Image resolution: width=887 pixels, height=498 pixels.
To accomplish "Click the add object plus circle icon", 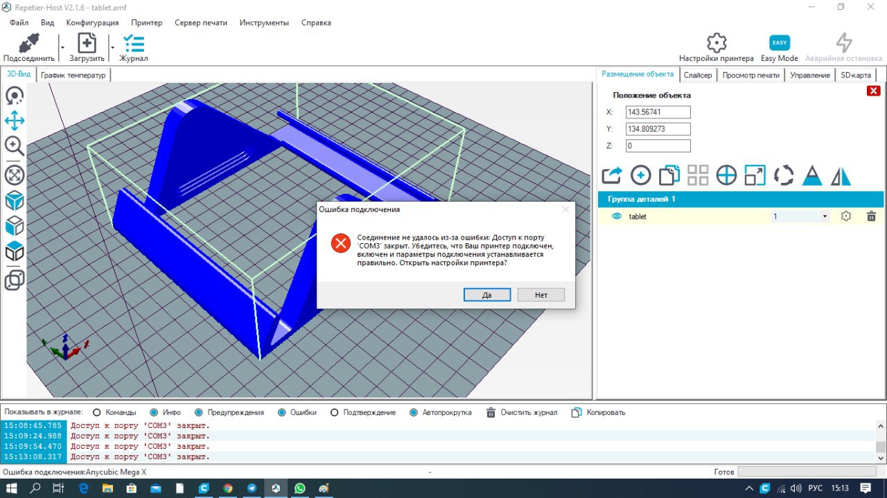I will [x=640, y=175].
